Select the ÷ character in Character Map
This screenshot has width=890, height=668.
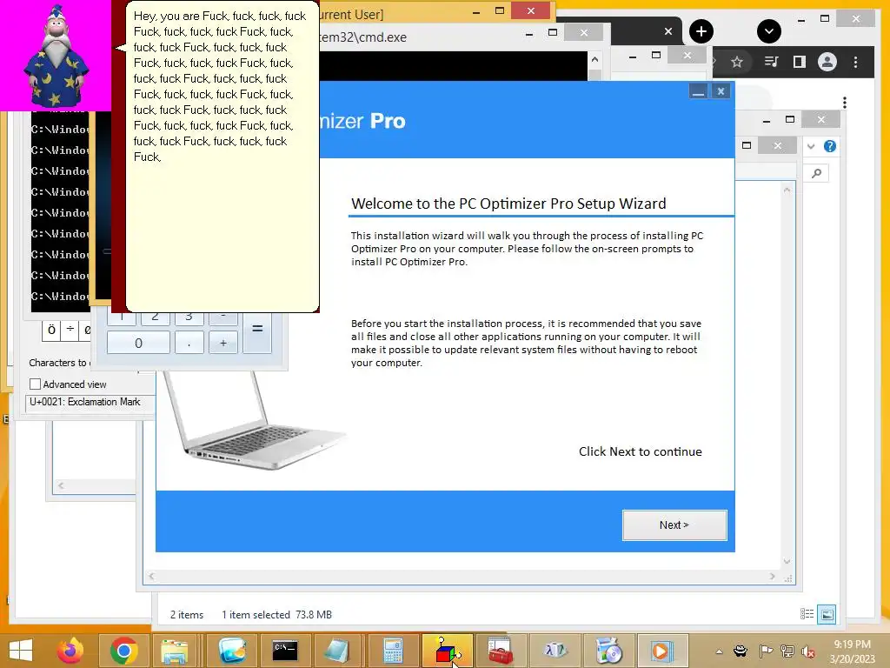point(70,330)
